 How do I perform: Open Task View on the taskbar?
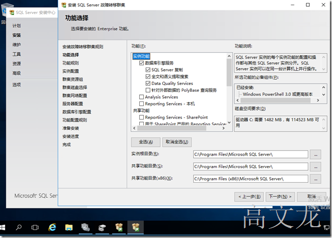click(35, 228)
